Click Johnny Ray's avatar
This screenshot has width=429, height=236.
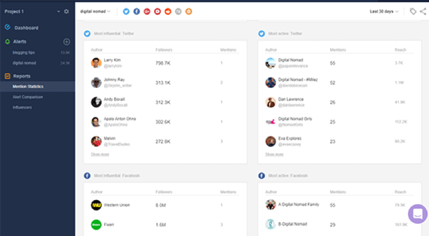[x=96, y=83]
